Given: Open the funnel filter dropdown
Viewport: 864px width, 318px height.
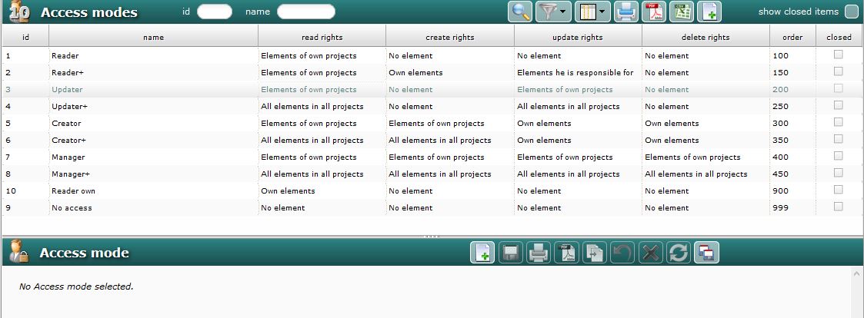Looking at the screenshot, I should coord(552,12).
